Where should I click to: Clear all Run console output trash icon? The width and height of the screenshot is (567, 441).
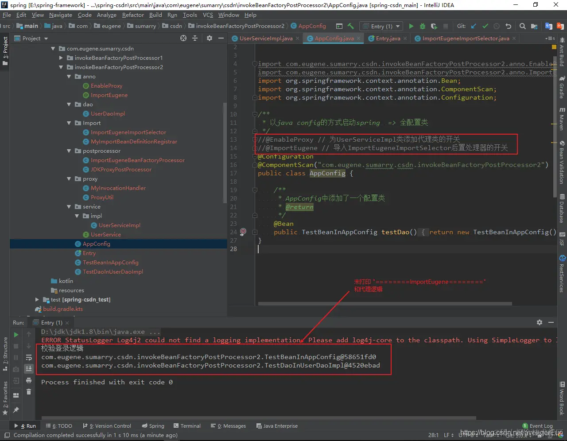pyautogui.click(x=29, y=392)
